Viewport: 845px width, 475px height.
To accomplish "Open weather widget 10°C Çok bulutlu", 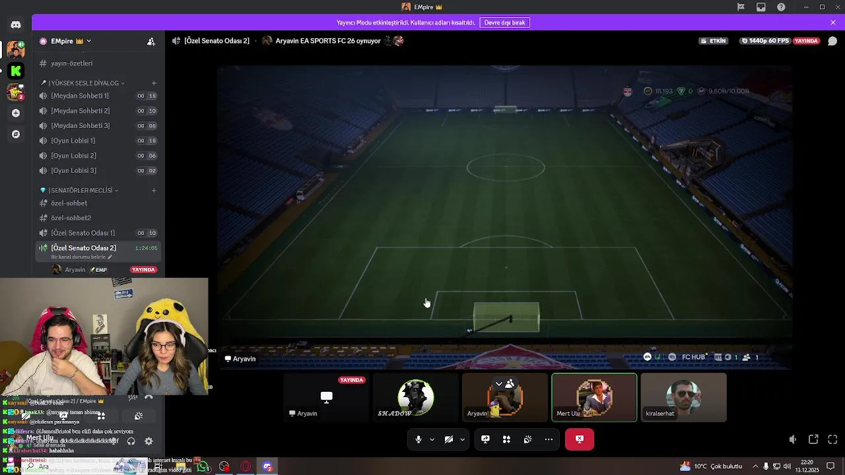I will click(x=710, y=466).
